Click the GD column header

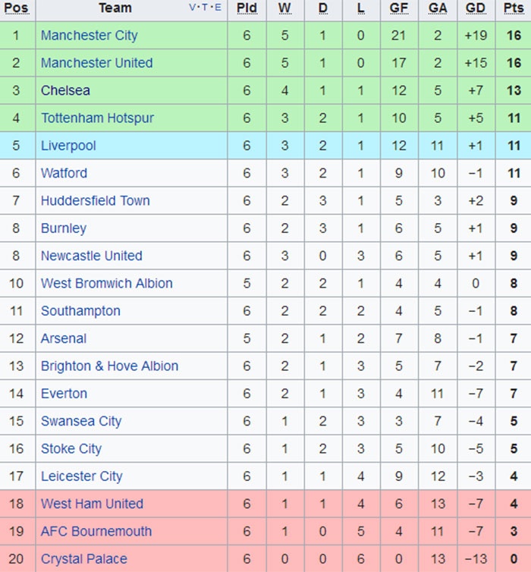476,8
